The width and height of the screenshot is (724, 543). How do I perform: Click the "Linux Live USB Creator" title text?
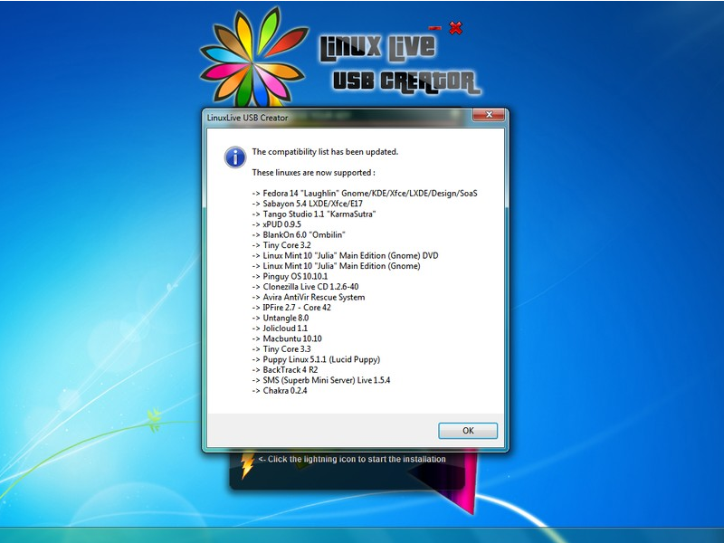(398, 63)
